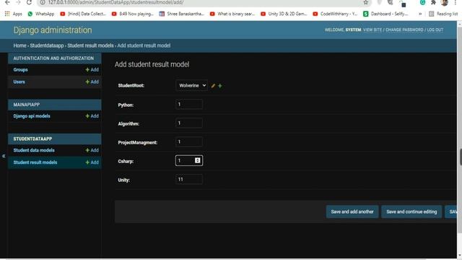
Task: Add another student with the green plus
Action: [x=220, y=86]
